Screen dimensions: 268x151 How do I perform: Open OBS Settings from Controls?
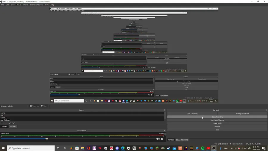pyautogui.click(x=217, y=127)
